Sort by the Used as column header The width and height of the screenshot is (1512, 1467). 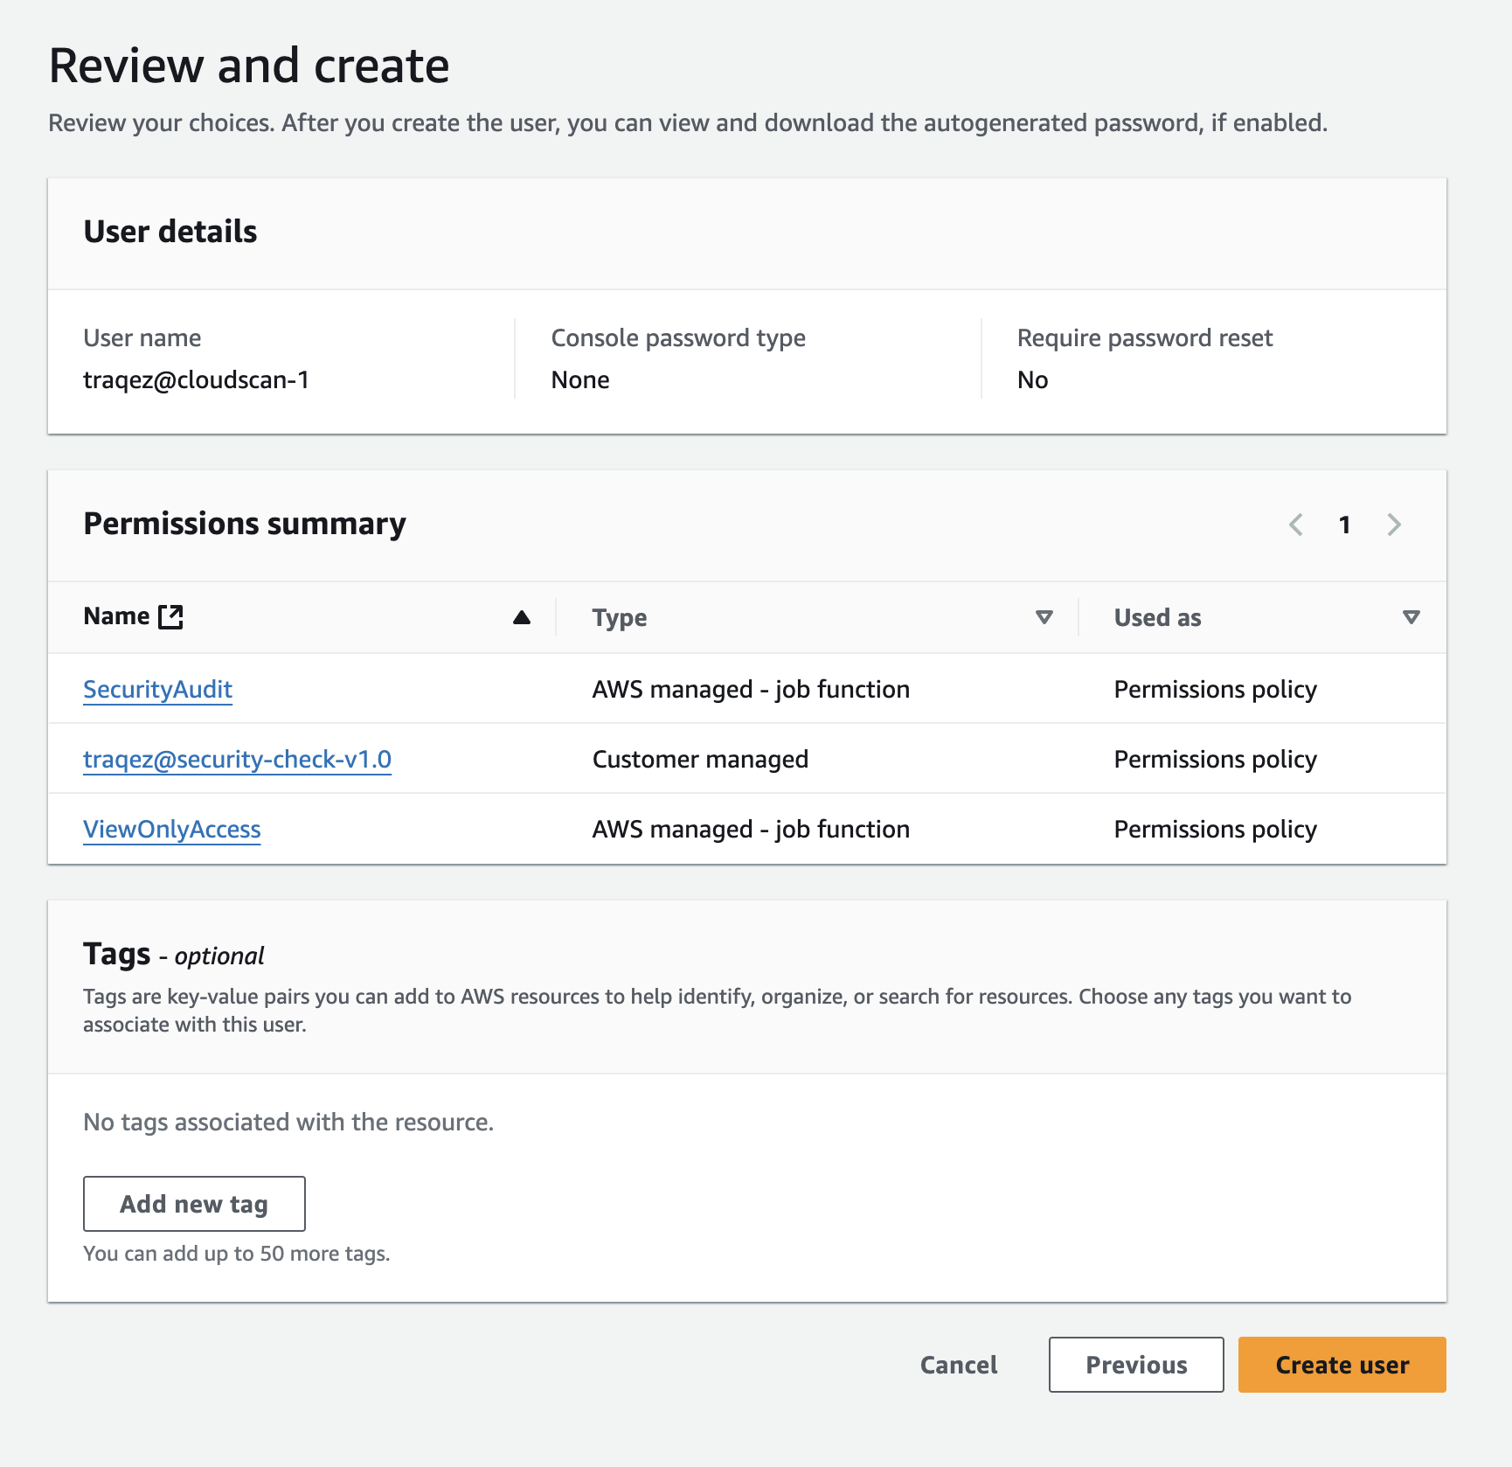[1157, 617]
